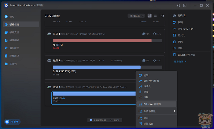Click the red K: (NTFS) partition bar
This screenshot has width=214, height=129.
pyautogui.click(x=102, y=40)
